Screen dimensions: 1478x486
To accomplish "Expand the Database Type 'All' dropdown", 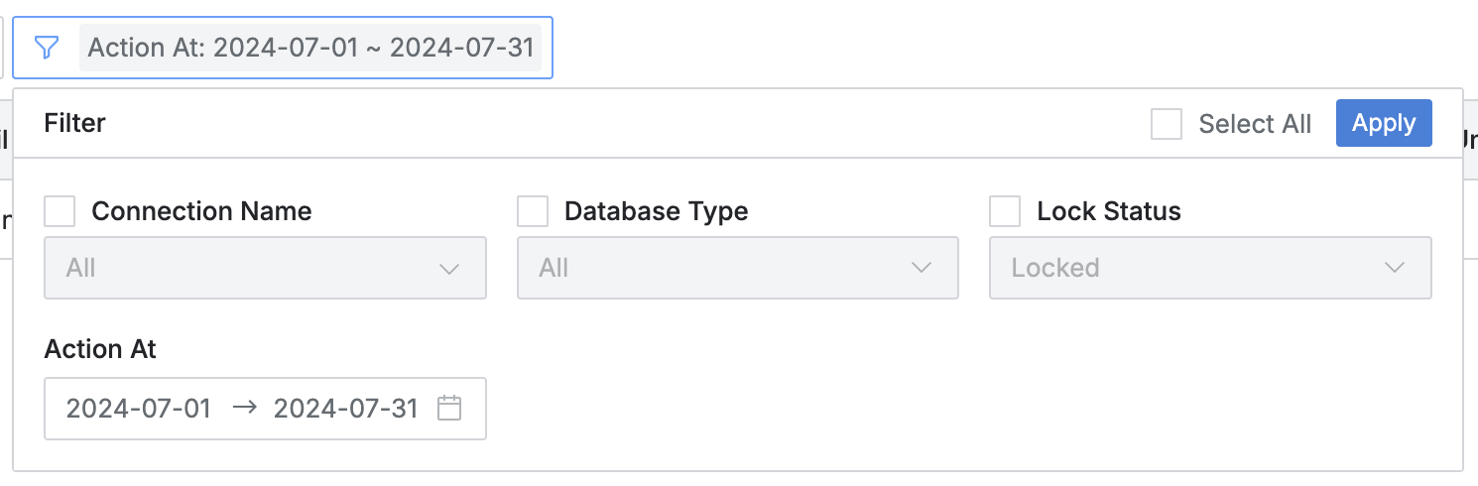I will (x=721, y=268).
